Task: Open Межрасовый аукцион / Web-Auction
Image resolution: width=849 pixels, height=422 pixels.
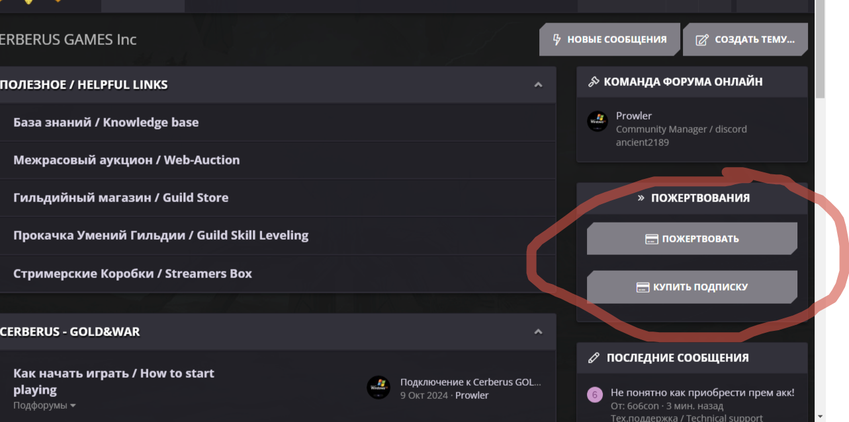Action: (x=126, y=160)
